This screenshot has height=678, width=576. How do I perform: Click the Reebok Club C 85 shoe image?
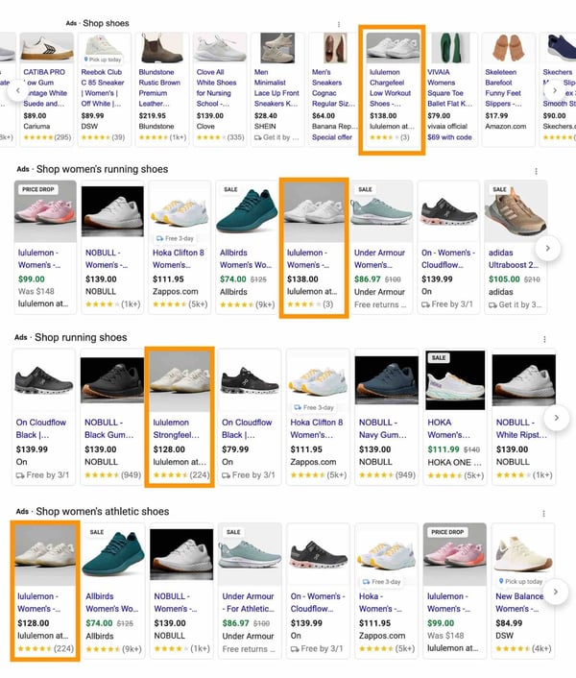click(104, 48)
